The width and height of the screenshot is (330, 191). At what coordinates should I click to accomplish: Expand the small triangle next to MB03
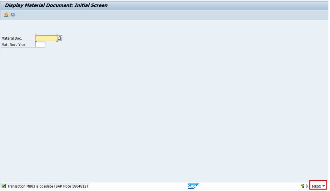click(x=307, y=186)
